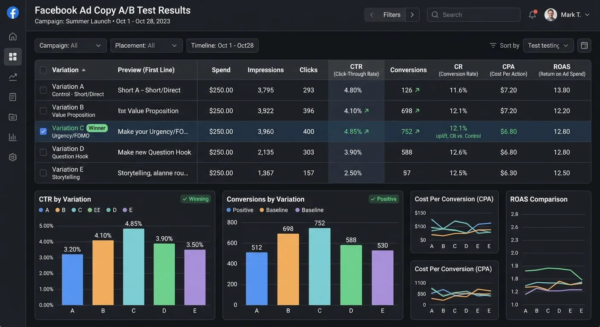Click uplift arrow next to 698 conversions

pos(417,111)
